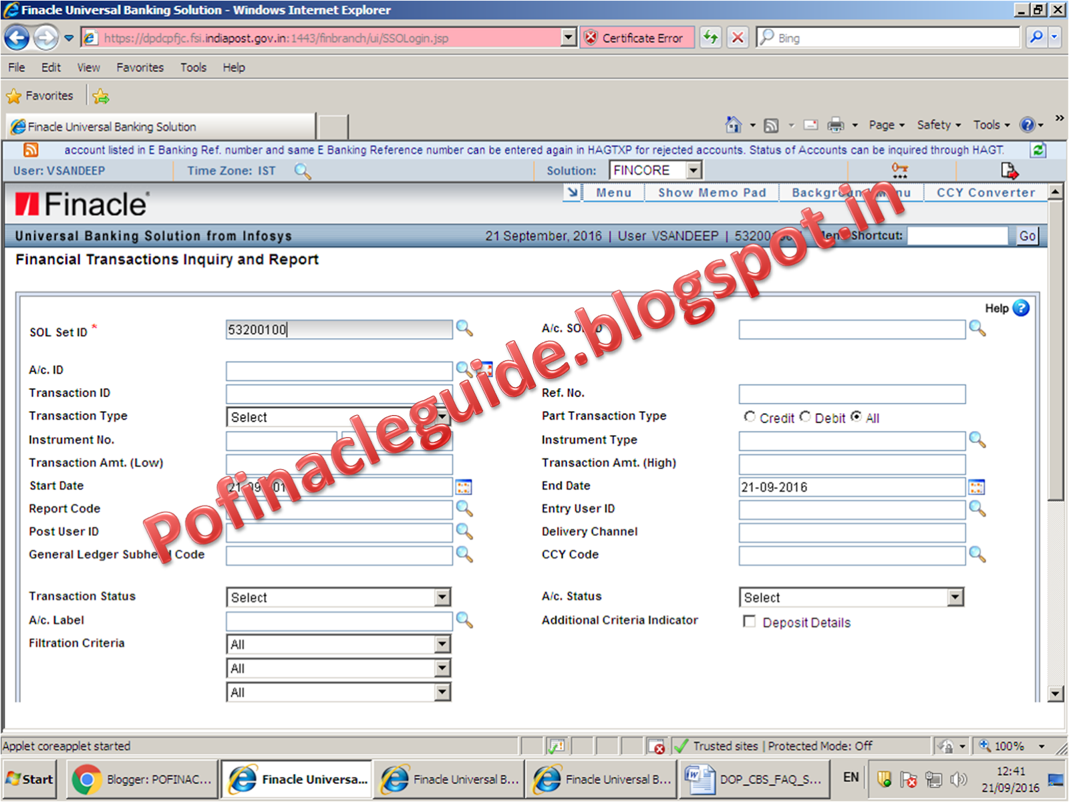Screen dimensions: 1069x802
Task: Click the Go button beside Menu Shortcut
Action: (x=1027, y=235)
